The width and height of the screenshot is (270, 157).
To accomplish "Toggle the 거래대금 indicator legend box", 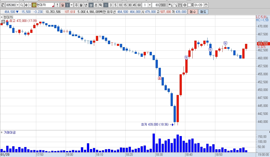I will tap(1, 132).
